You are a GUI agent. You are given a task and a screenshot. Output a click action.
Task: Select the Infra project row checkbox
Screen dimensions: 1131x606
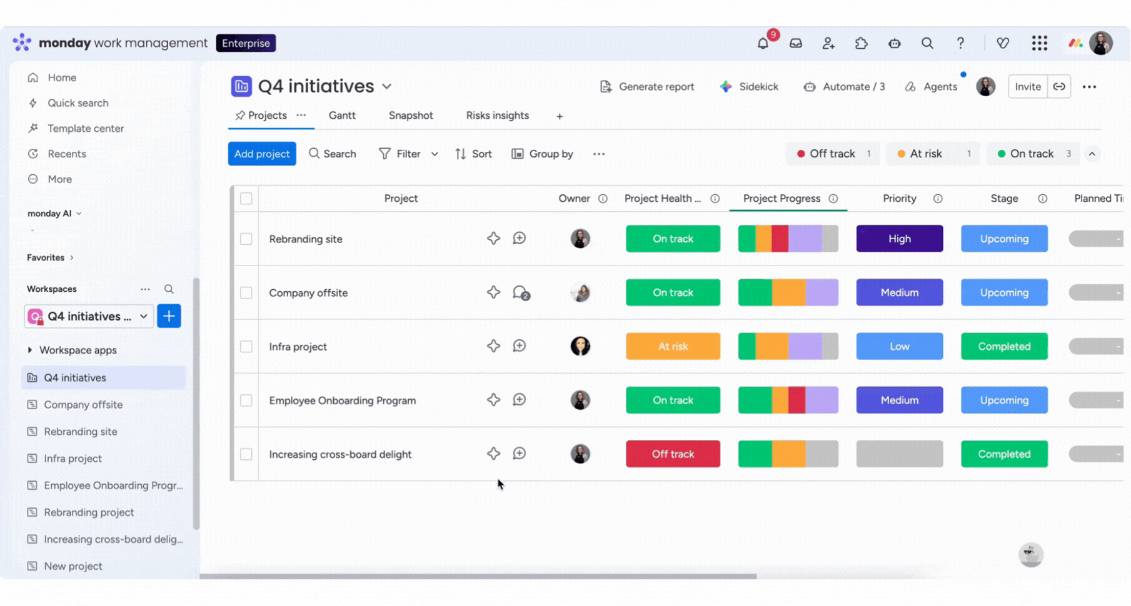point(246,347)
